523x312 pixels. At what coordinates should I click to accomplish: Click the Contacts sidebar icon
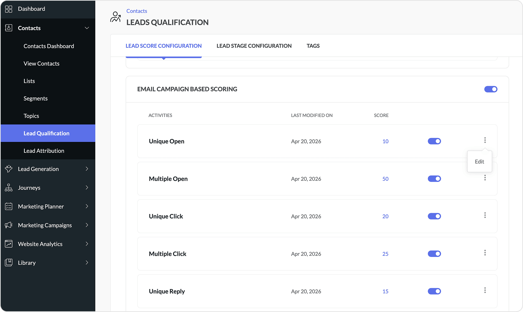pyautogui.click(x=9, y=28)
